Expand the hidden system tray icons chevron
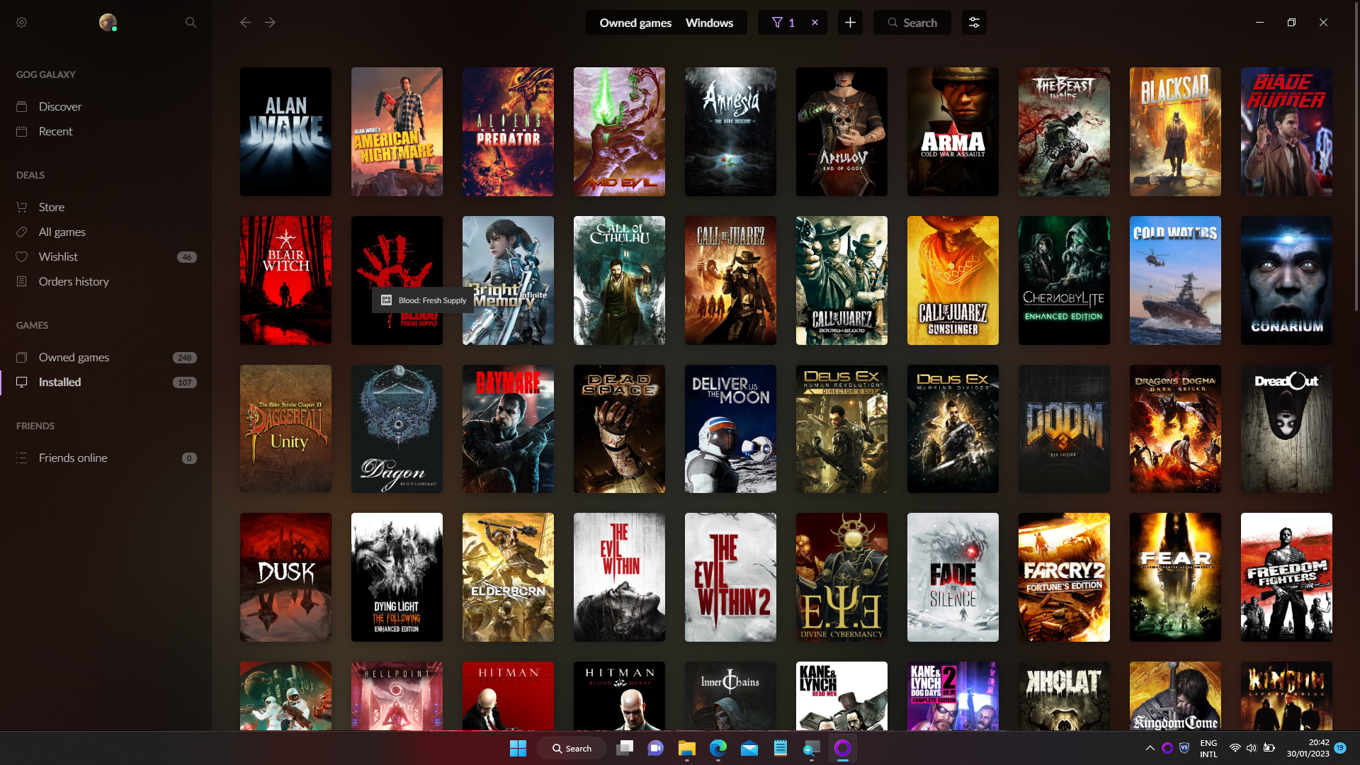 coord(1150,748)
